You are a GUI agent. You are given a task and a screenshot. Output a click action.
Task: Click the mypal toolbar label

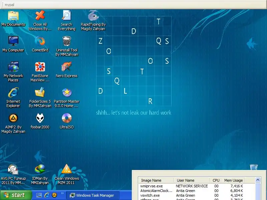pyautogui.click(x=9, y=5)
